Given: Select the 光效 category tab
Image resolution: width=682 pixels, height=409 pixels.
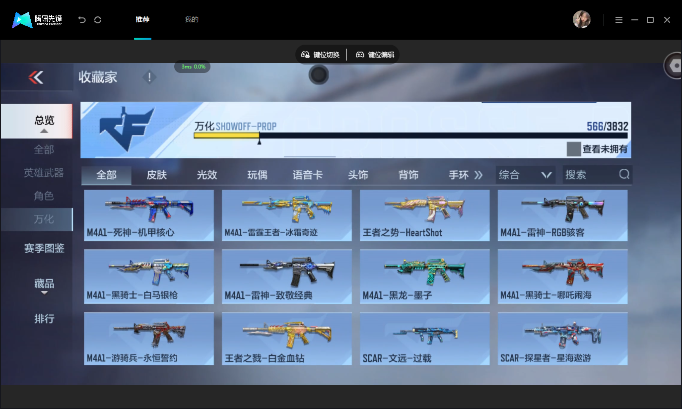Looking at the screenshot, I should [207, 175].
